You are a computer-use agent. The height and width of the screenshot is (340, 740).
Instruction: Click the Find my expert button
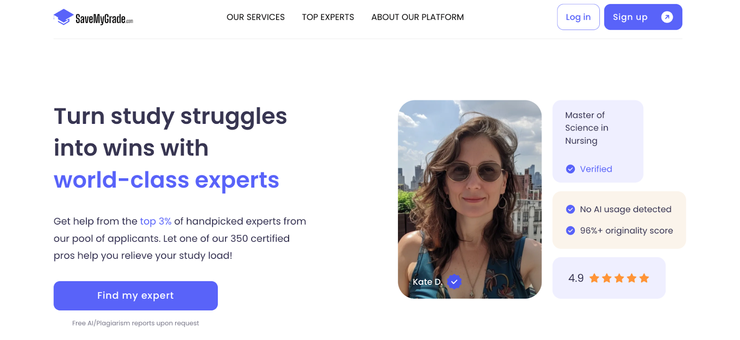tap(136, 296)
